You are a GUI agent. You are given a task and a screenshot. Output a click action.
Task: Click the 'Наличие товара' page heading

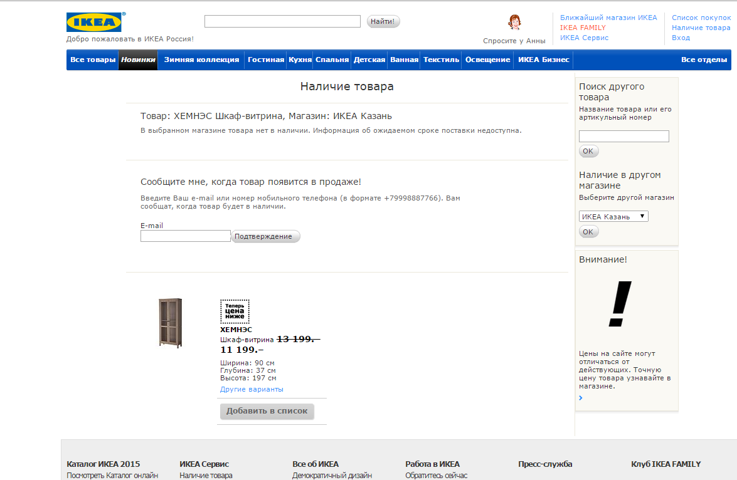(347, 86)
